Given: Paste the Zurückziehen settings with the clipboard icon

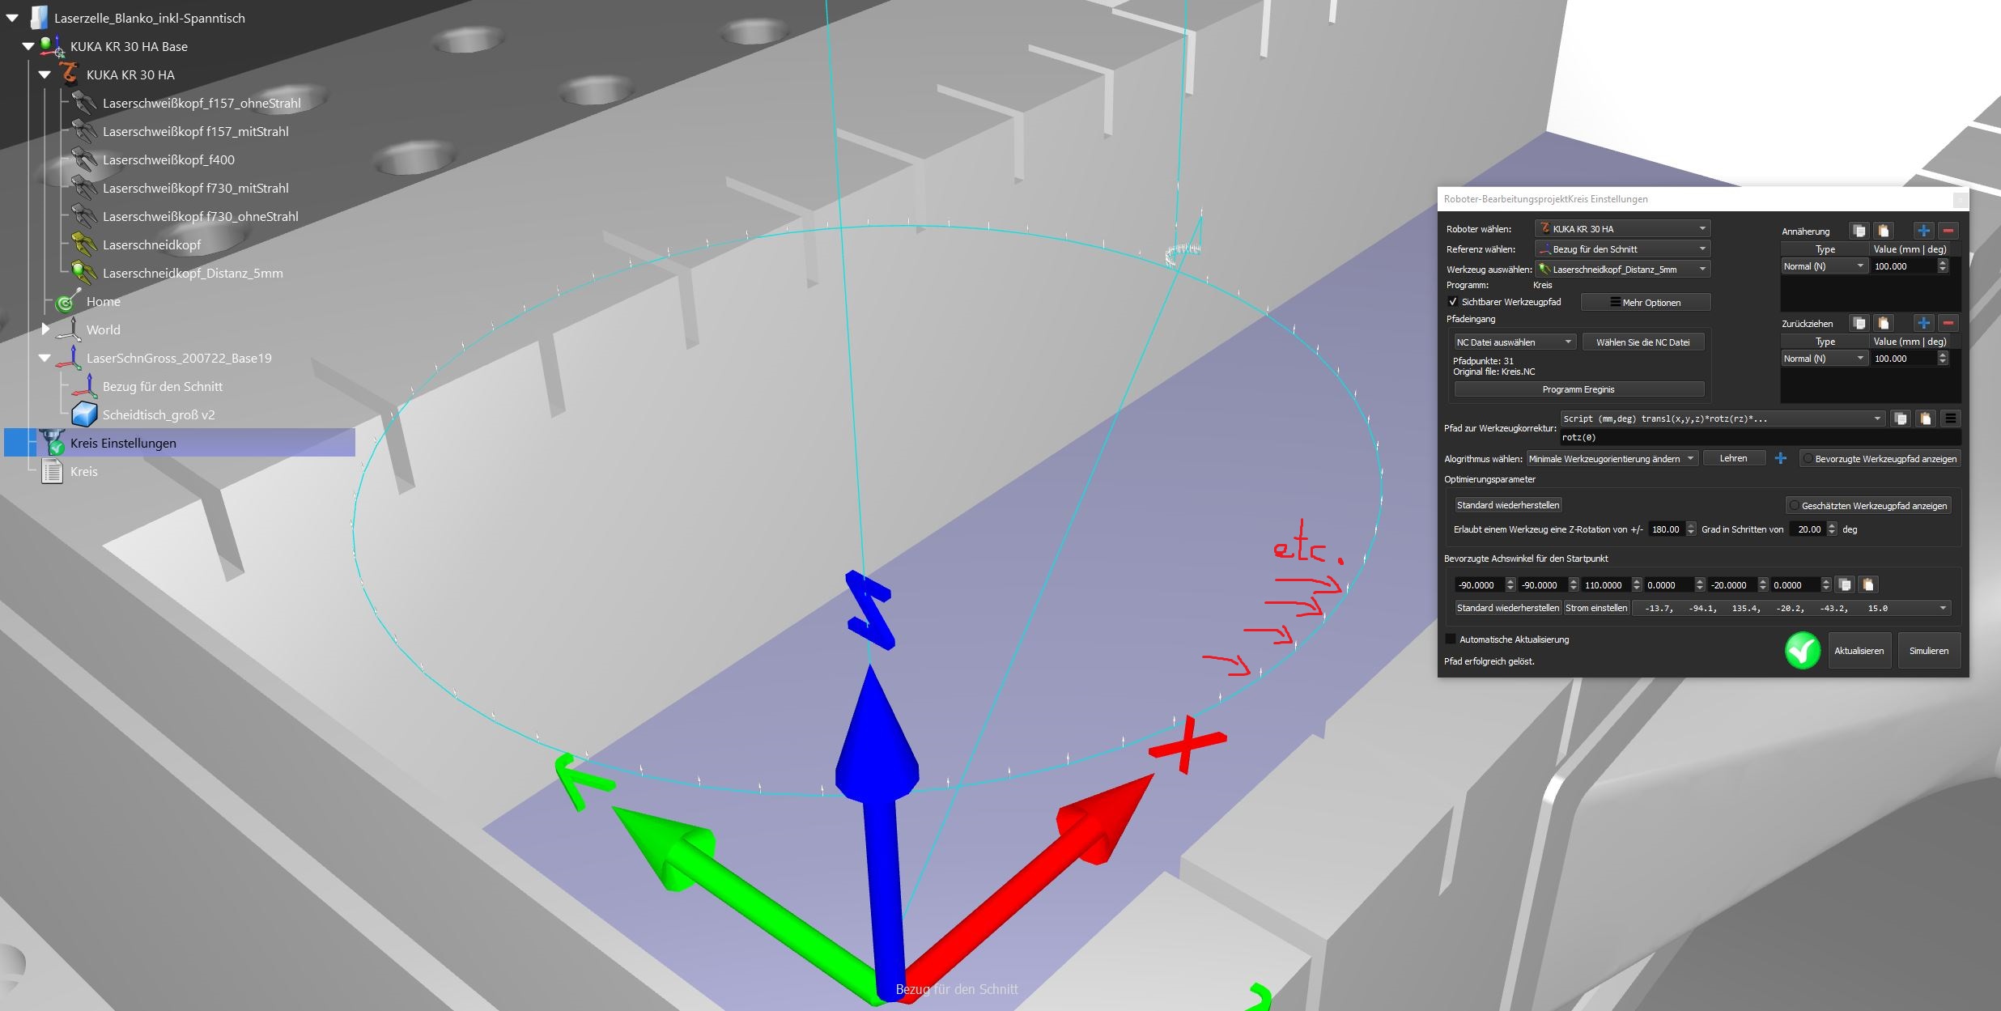Looking at the screenshot, I should (x=1884, y=323).
